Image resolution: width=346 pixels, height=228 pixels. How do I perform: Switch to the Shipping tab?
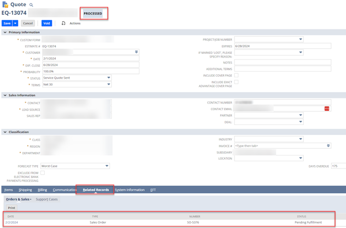[25, 190]
